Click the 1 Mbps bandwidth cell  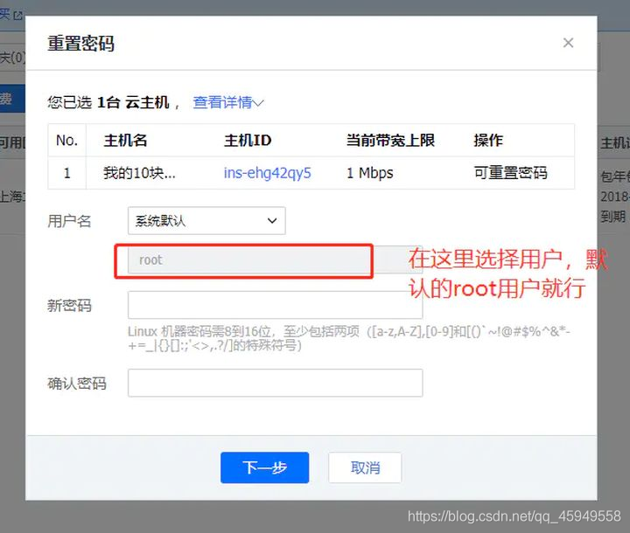click(369, 173)
